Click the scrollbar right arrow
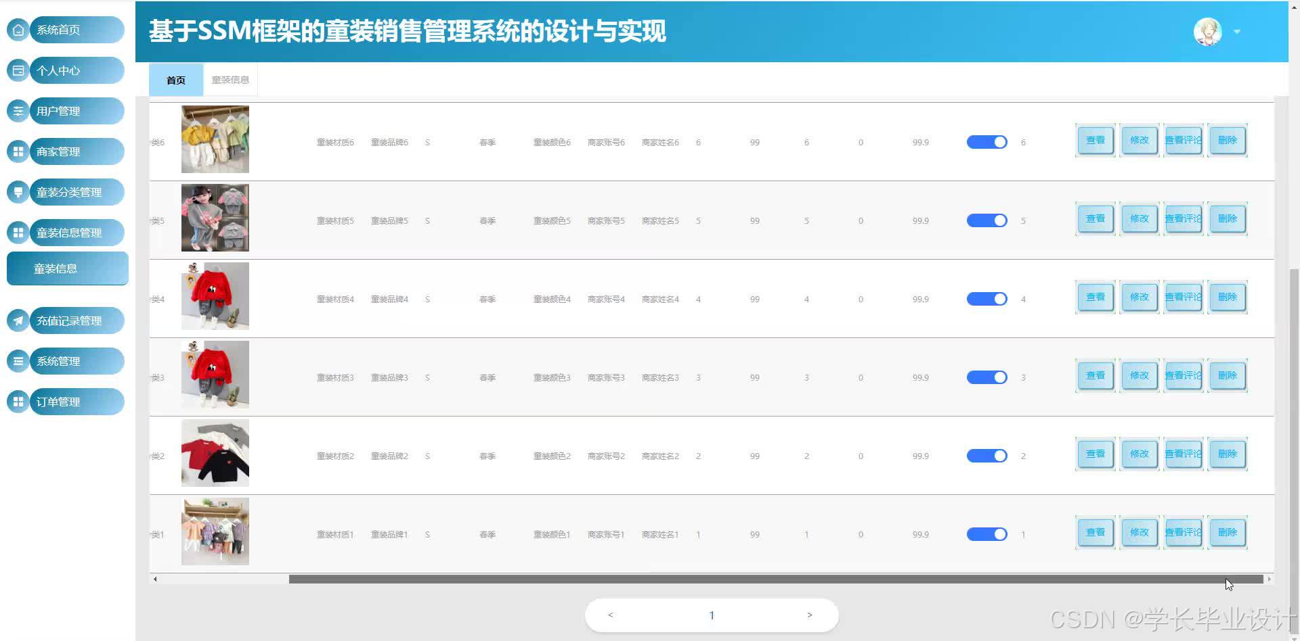 point(1269,579)
